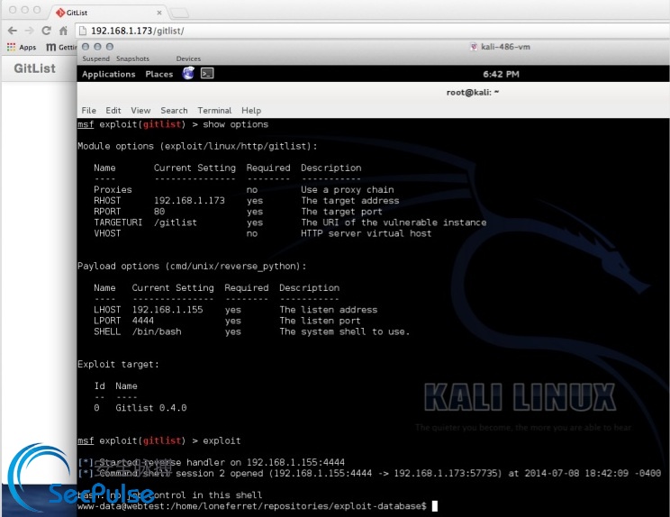
Task: Open the terminal View menu
Action: pos(140,110)
